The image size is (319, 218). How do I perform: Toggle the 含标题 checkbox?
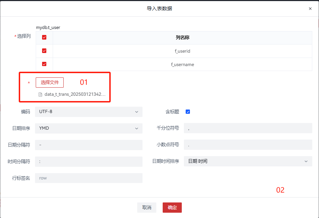coord(188,112)
